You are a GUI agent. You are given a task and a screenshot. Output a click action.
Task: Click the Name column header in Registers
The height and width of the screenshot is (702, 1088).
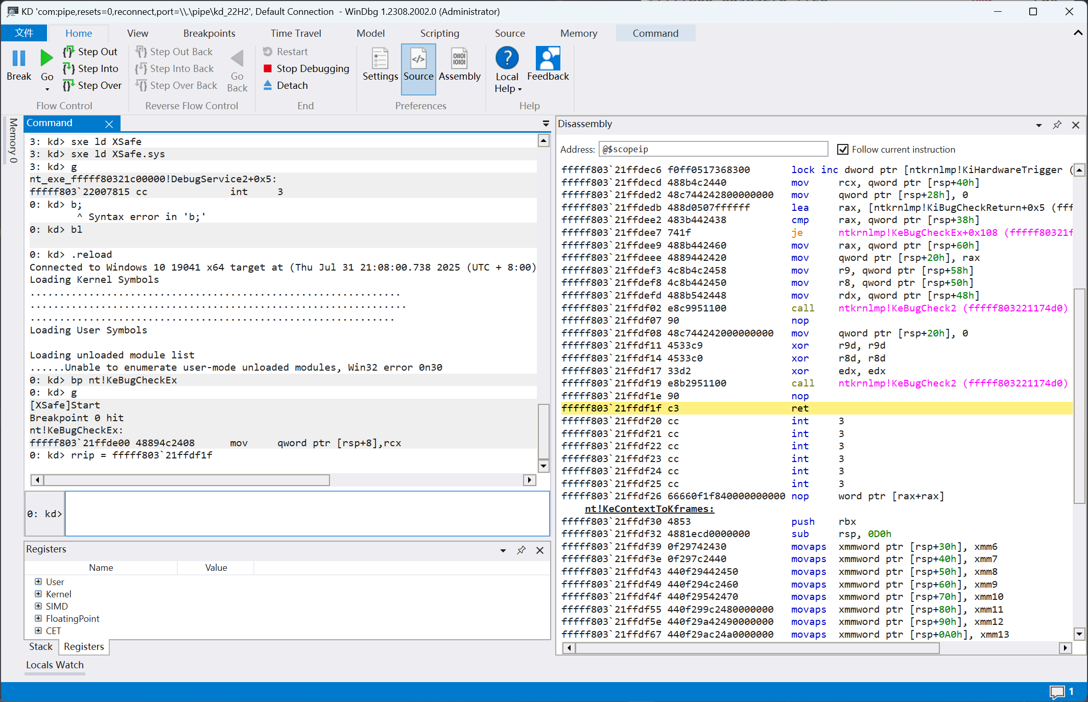pos(101,568)
